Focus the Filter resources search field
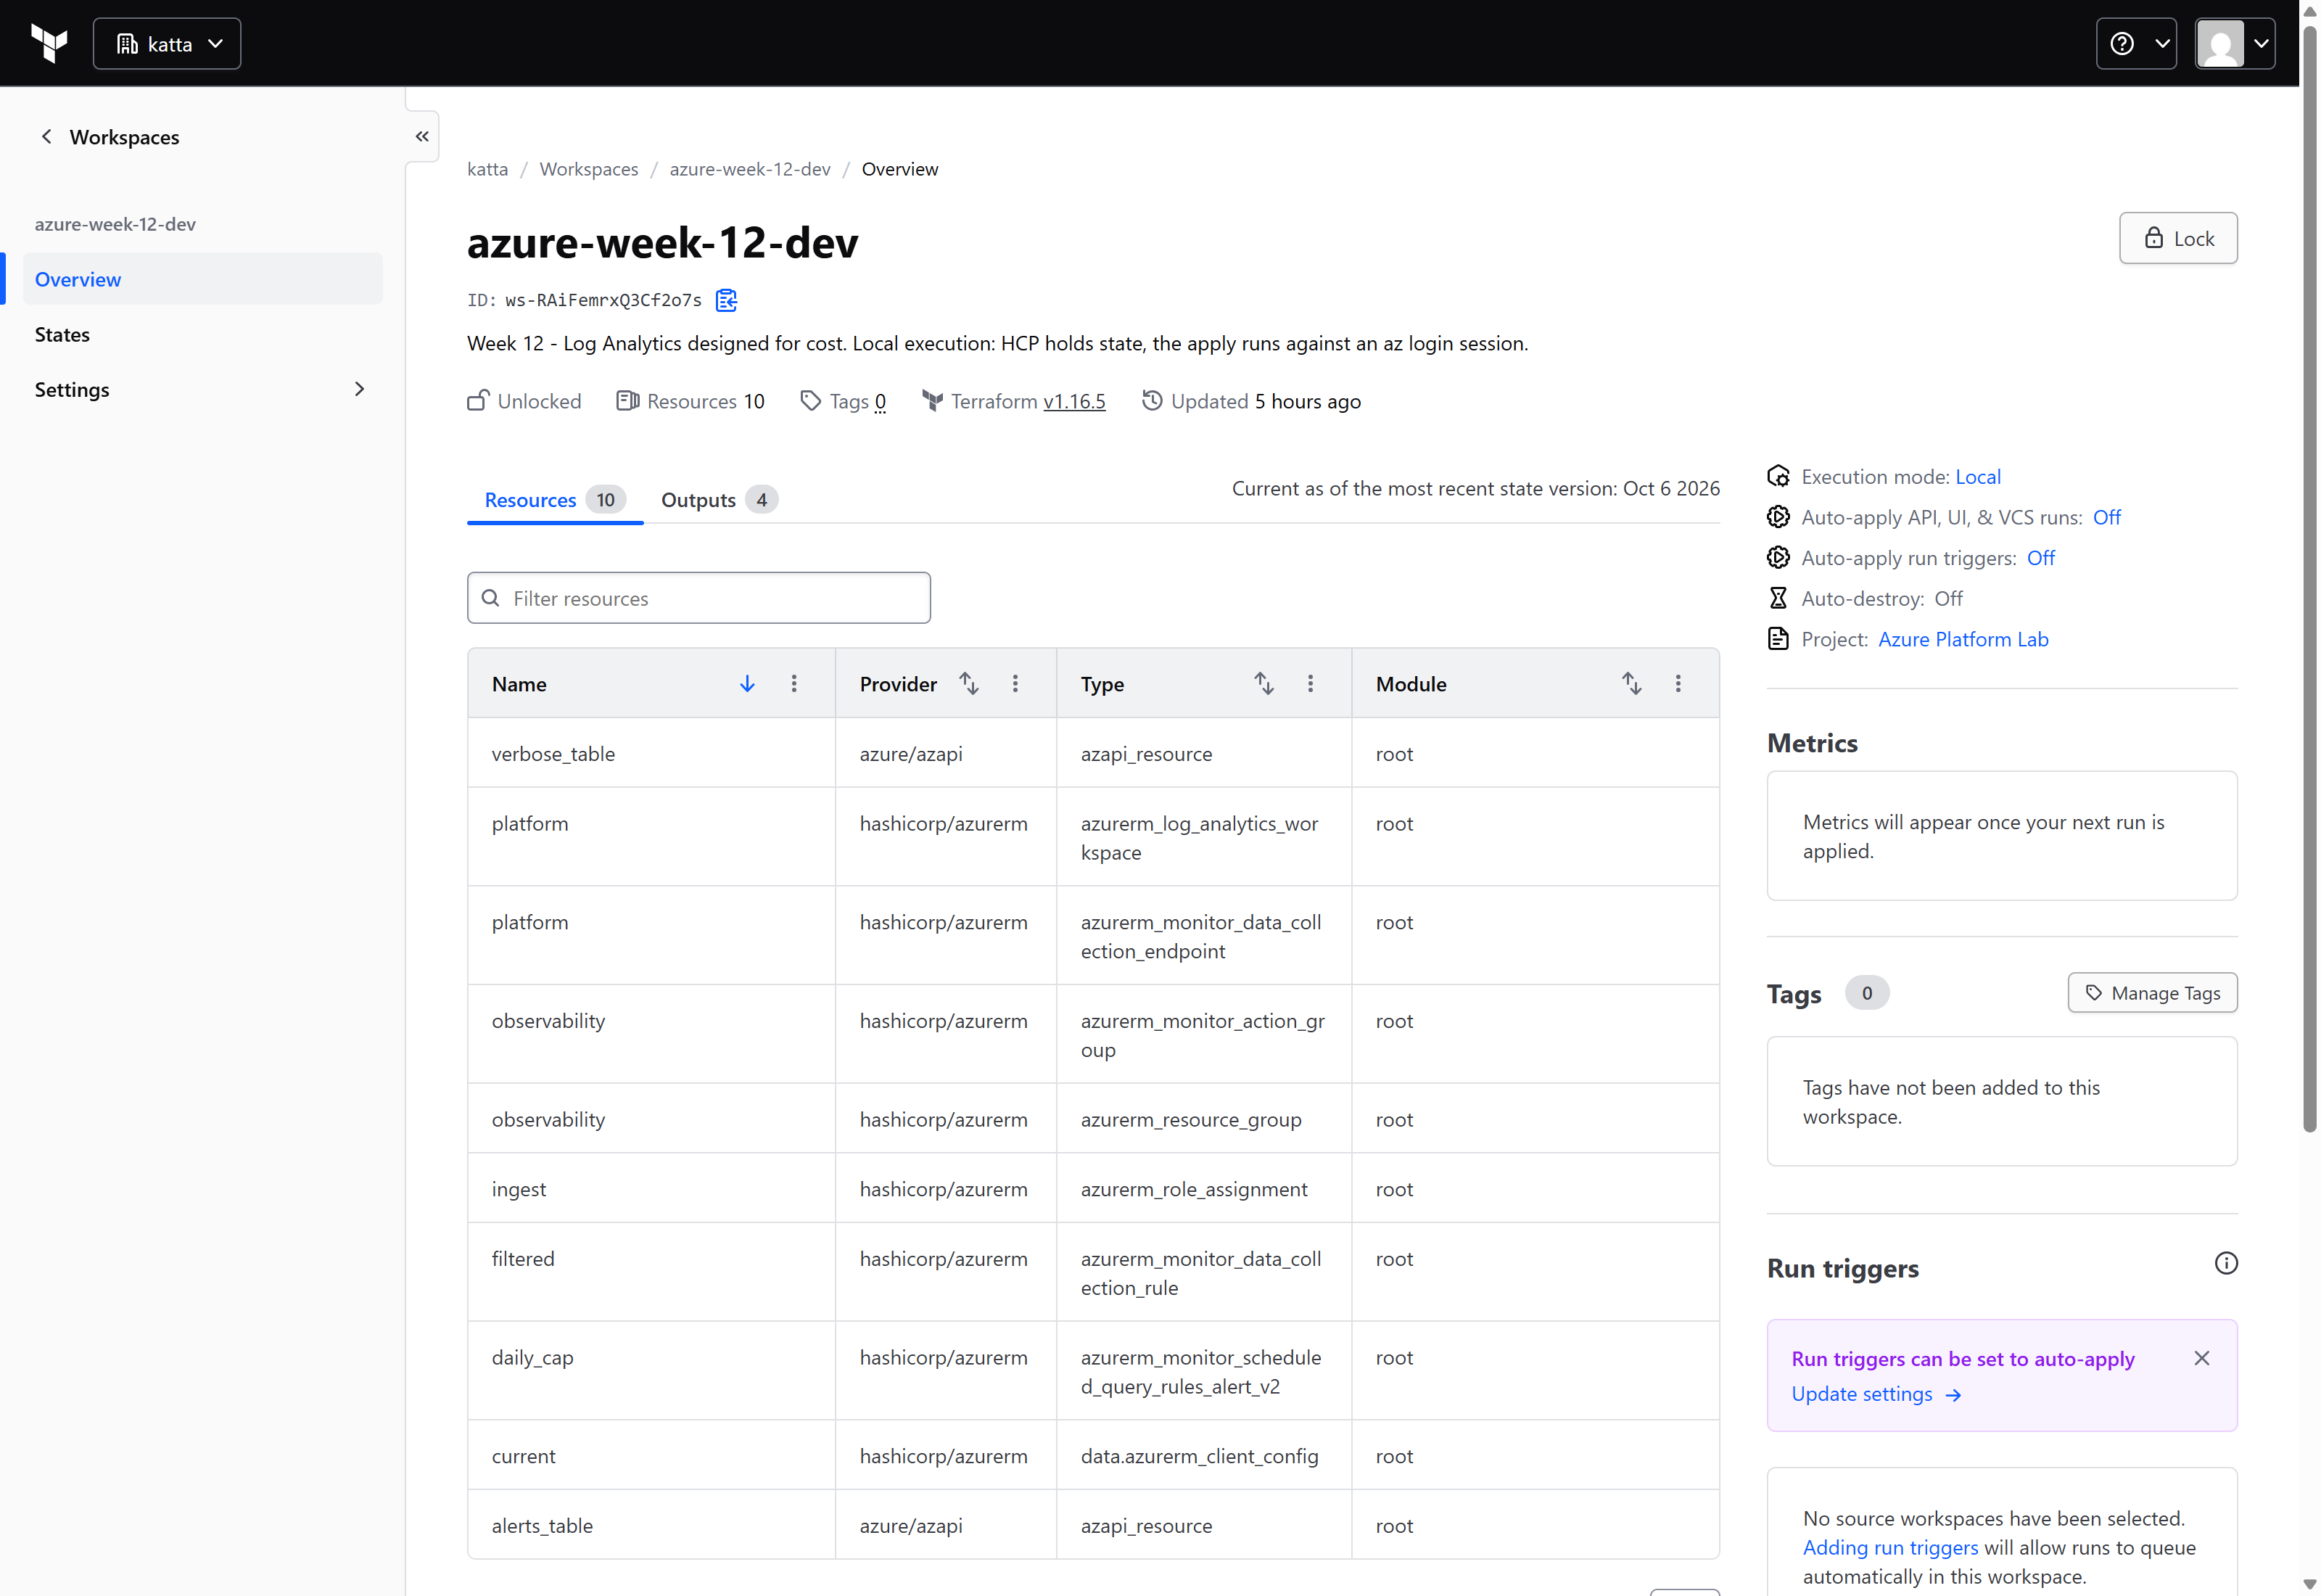Image resolution: width=2321 pixels, height=1596 pixels. click(x=698, y=598)
